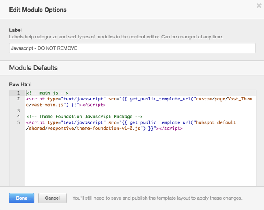Click the Theme Foundation Javascript Package comment
The width and height of the screenshot is (264, 210).
[x=85, y=117]
